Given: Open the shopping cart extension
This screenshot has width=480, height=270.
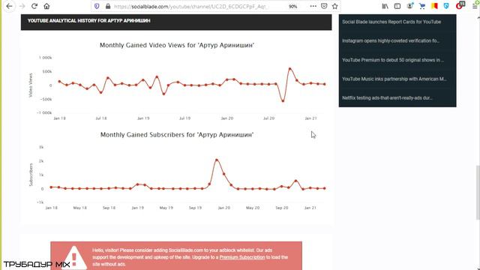Looking at the screenshot, I should (x=422, y=6).
